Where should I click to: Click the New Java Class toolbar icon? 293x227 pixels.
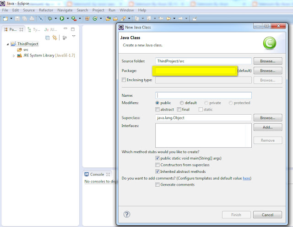95,18
